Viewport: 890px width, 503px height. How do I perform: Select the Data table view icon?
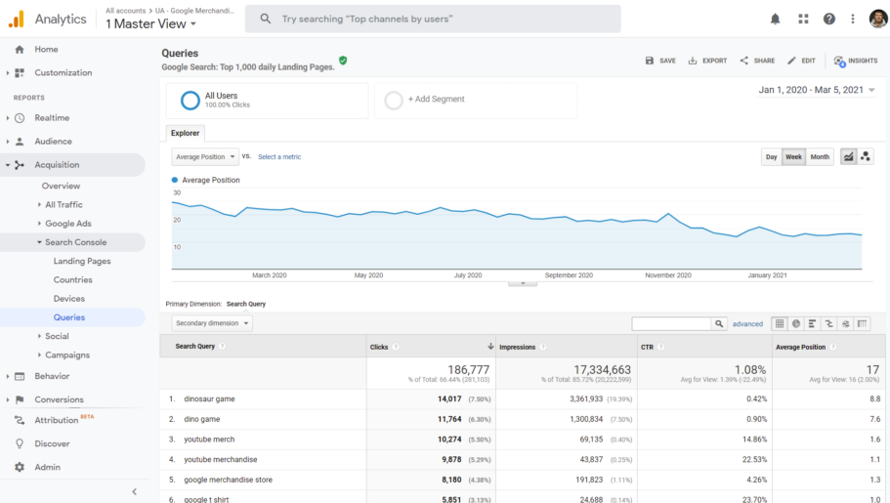click(x=780, y=323)
